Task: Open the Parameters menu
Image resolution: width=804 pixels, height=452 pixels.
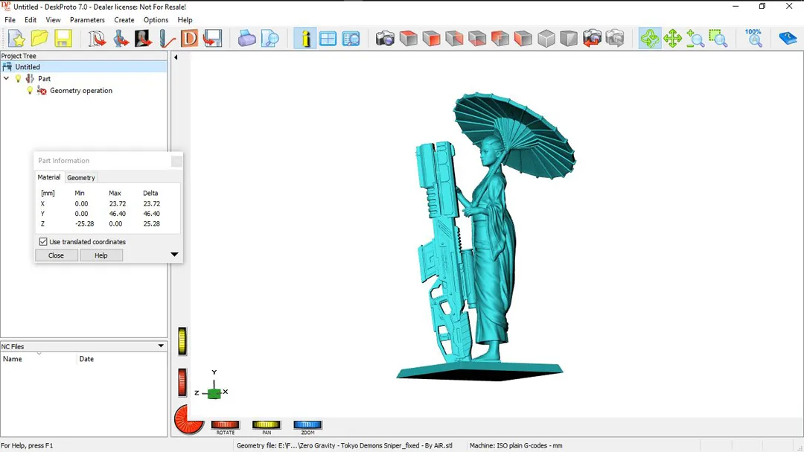Action: [x=87, y=20]
